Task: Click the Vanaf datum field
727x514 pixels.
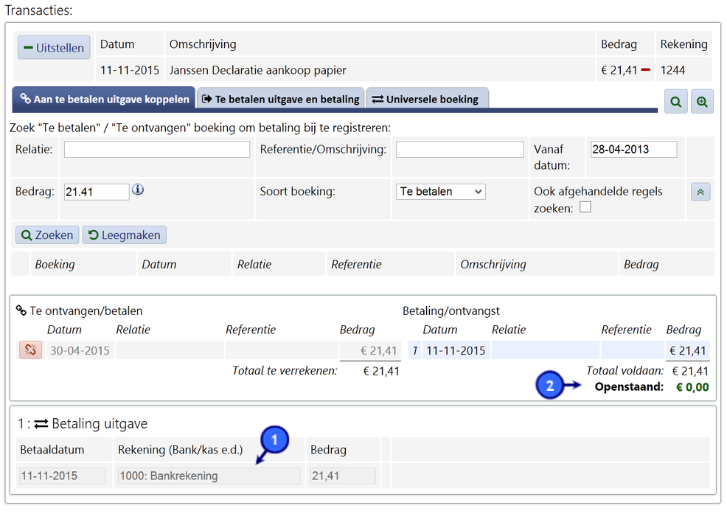Action: 633,150
